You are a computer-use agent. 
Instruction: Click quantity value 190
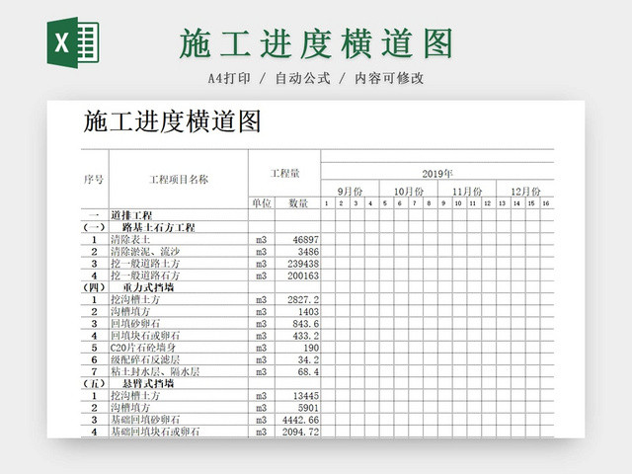[x=311, y=348]
